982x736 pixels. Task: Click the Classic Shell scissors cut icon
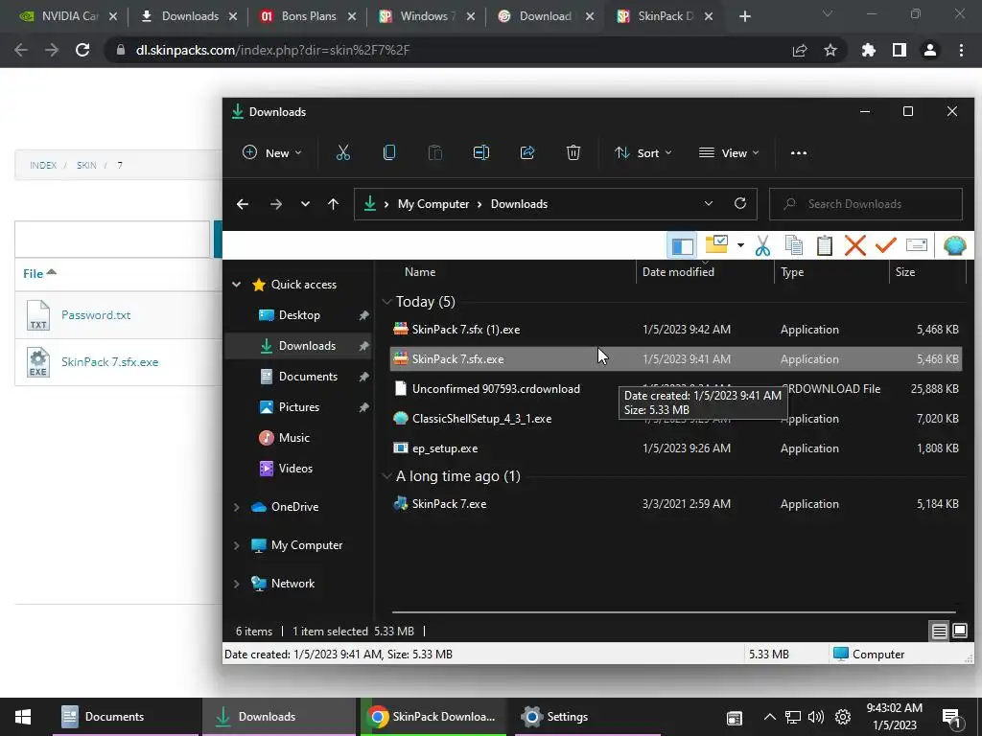762,245
